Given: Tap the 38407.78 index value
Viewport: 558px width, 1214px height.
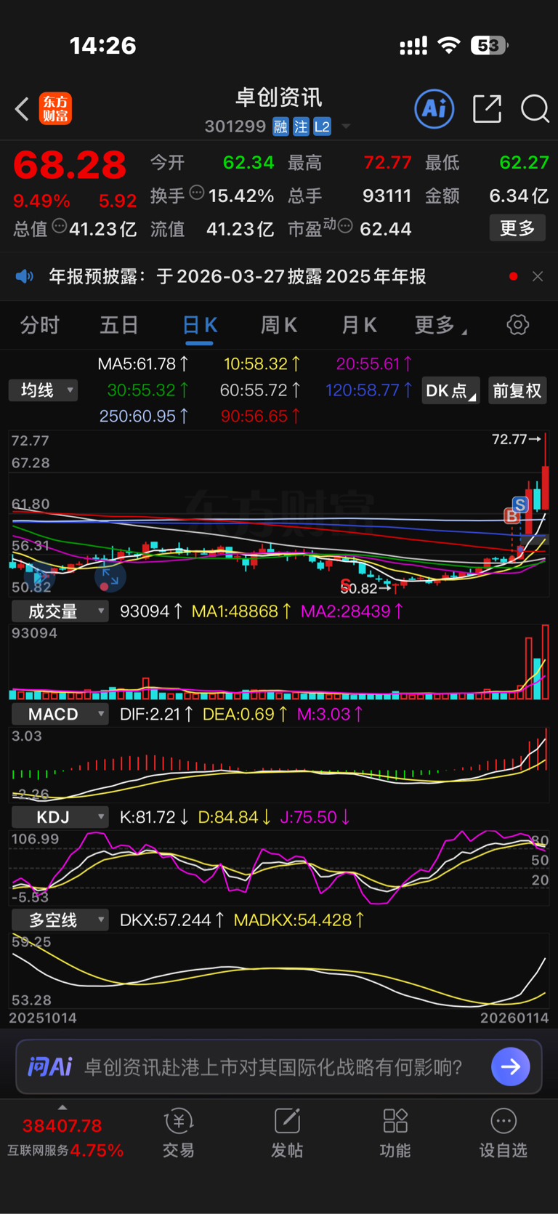Looking at the screenshot, I should (x=62, y=1126).
